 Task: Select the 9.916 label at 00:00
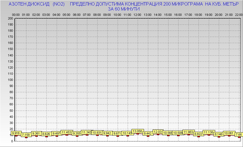click(16, 133)
